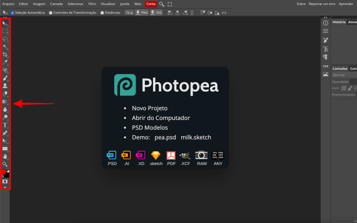Switch to the Camadas tab
This screenshot has height=223, width=357.
[340, 69]
